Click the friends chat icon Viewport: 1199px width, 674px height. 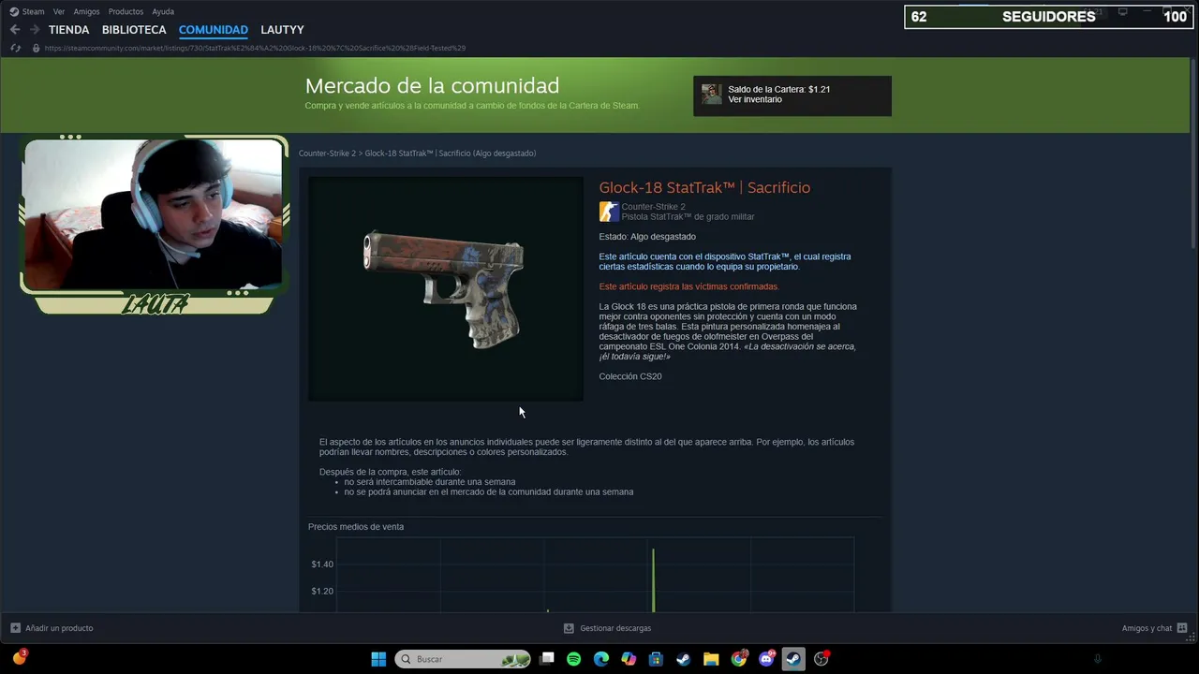(1182, 628)
